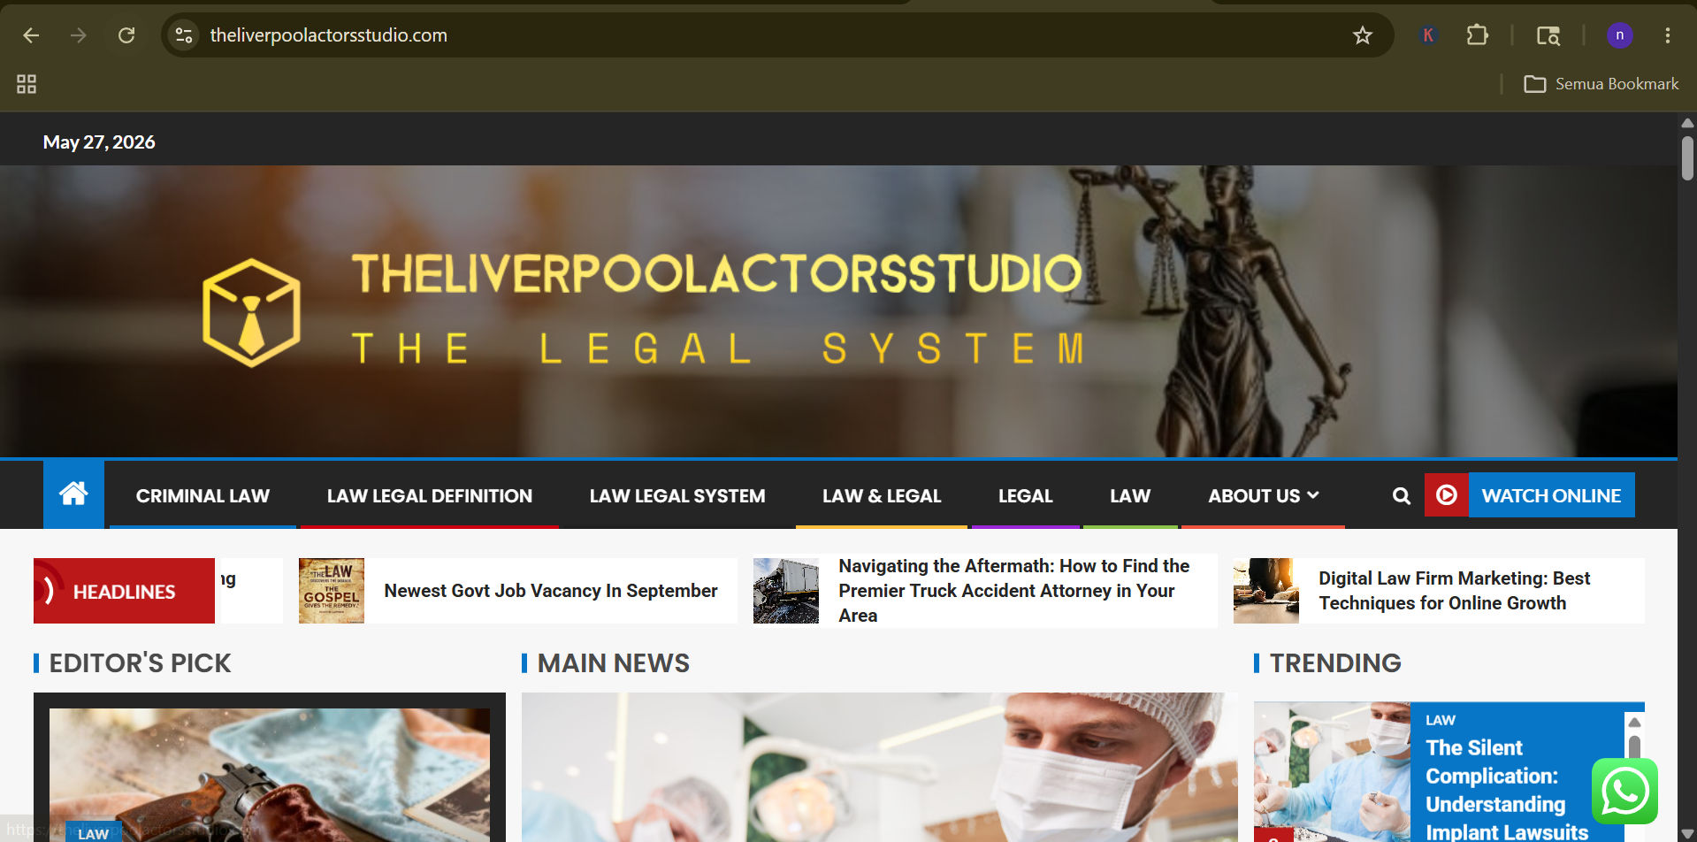Open the red K extension icon

[1427, 35]
